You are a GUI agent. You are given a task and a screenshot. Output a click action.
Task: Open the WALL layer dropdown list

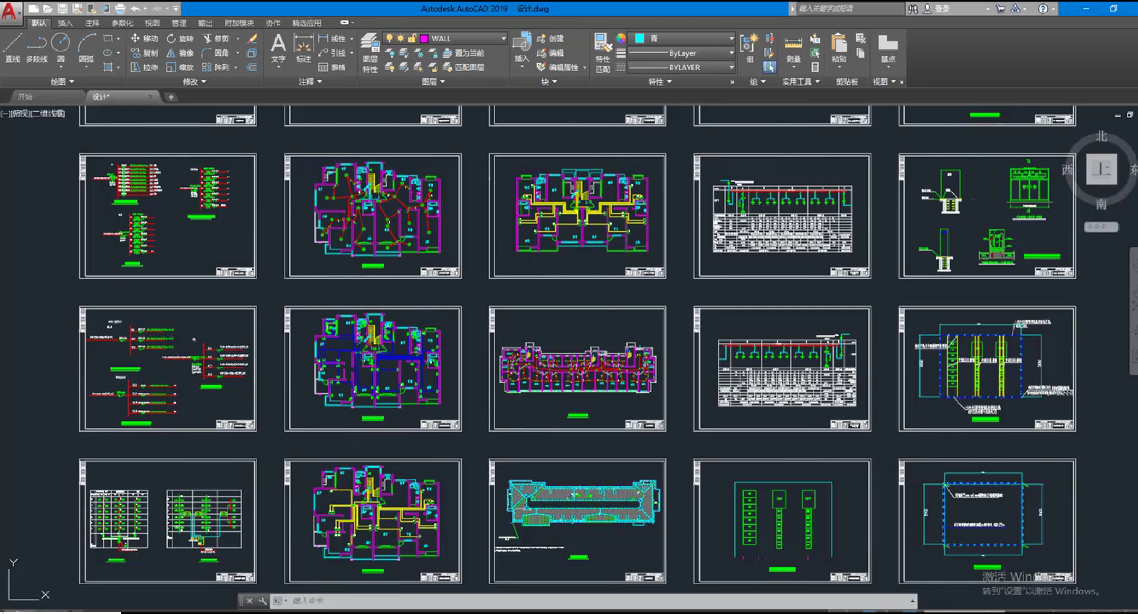pyautogui.click(x=503, y=39)
